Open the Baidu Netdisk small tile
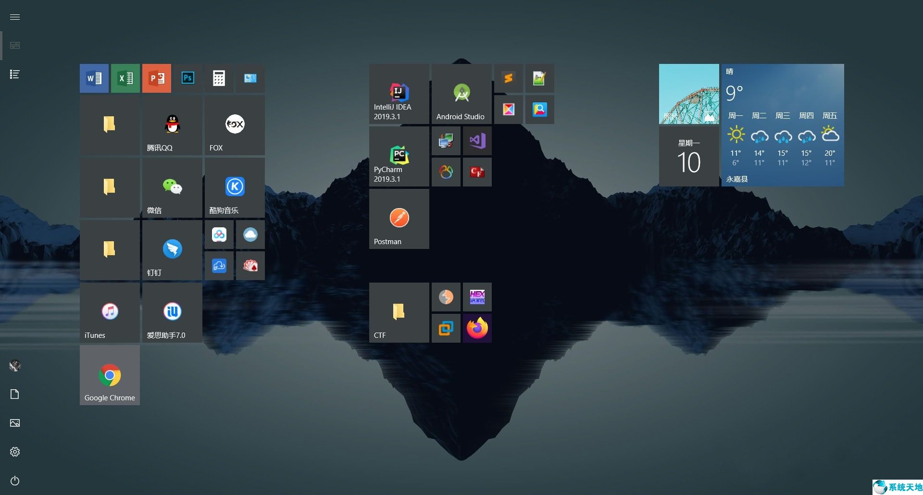Image resolution: width=923 pixels, height=495 pixels. [x=219, y=235]
